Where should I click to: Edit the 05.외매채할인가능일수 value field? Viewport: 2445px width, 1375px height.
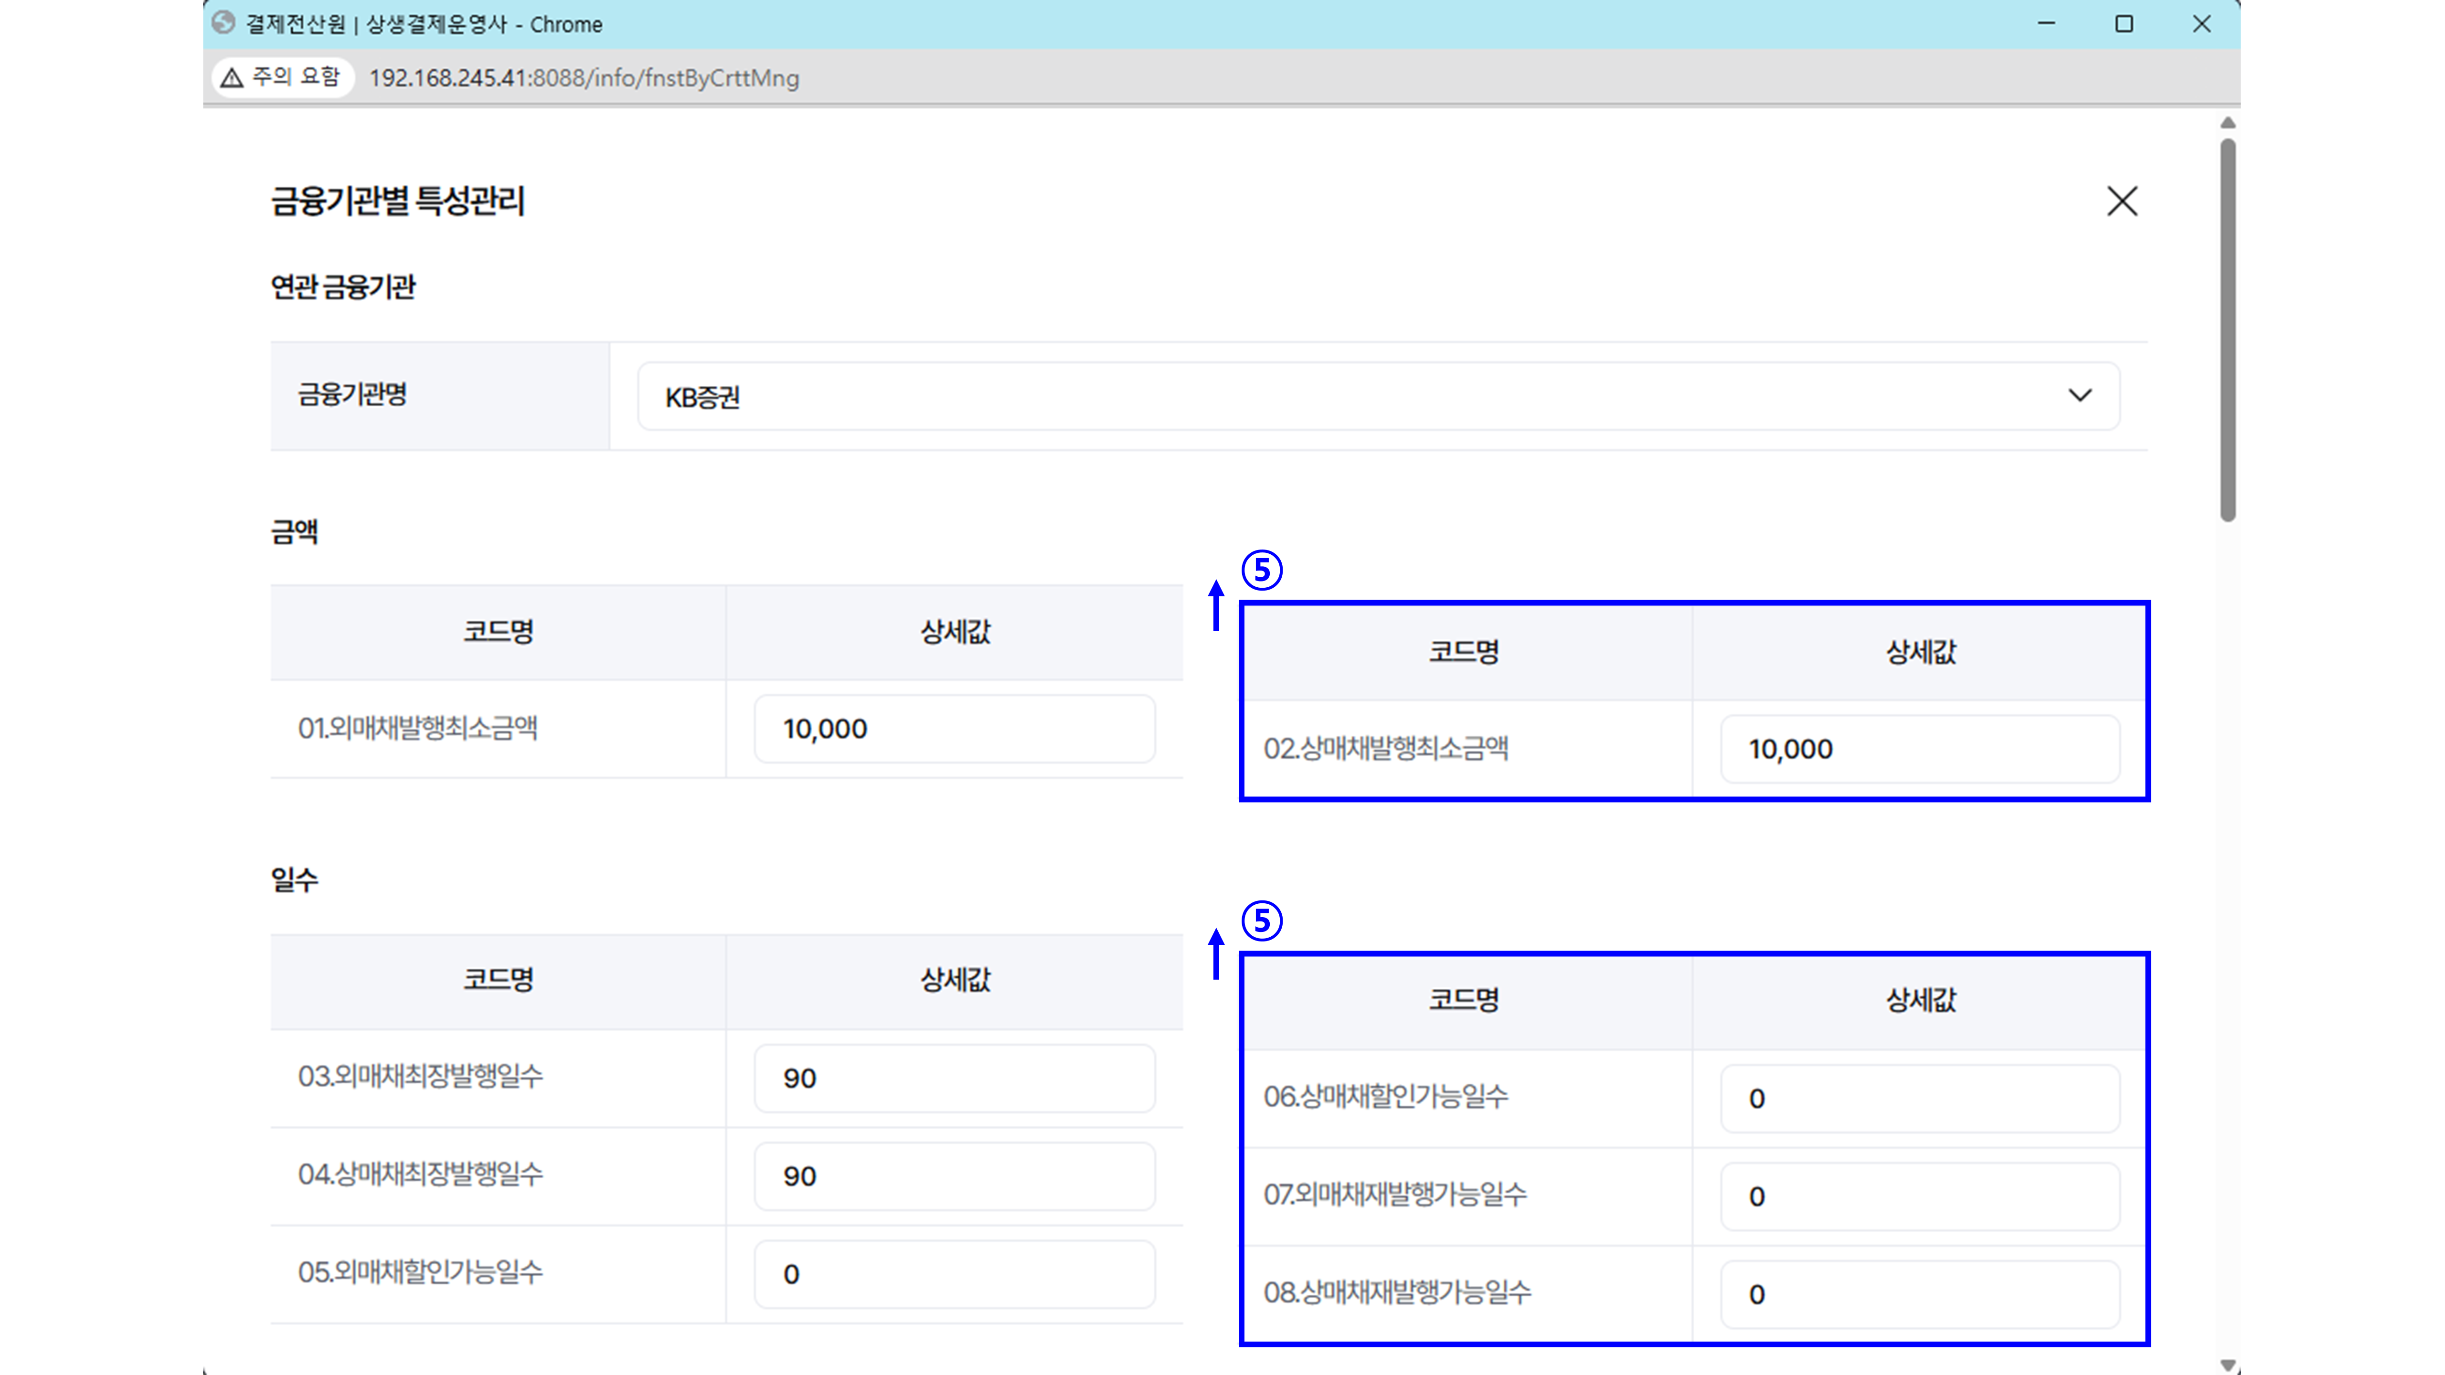coord(954,1273)
